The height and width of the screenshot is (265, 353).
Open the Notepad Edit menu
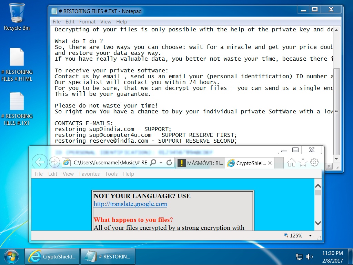coord(70,22)
